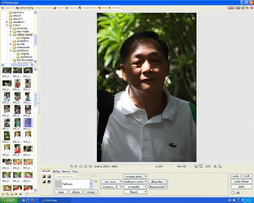
Task: Click the ทำซ้ำ redo button
Action: [x=247, y=176]
